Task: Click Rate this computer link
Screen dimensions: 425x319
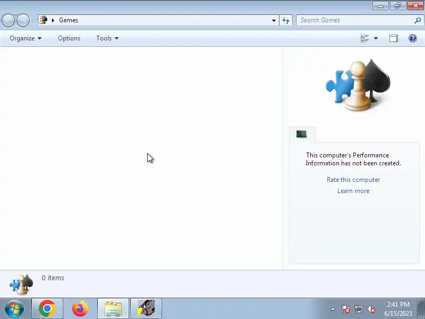Action: 353,180
